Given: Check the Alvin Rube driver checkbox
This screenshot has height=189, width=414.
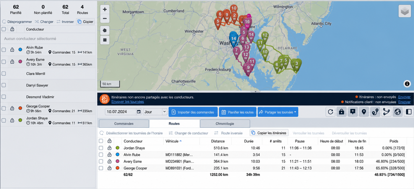Looking at the screenshot, I should click(4, 50).
